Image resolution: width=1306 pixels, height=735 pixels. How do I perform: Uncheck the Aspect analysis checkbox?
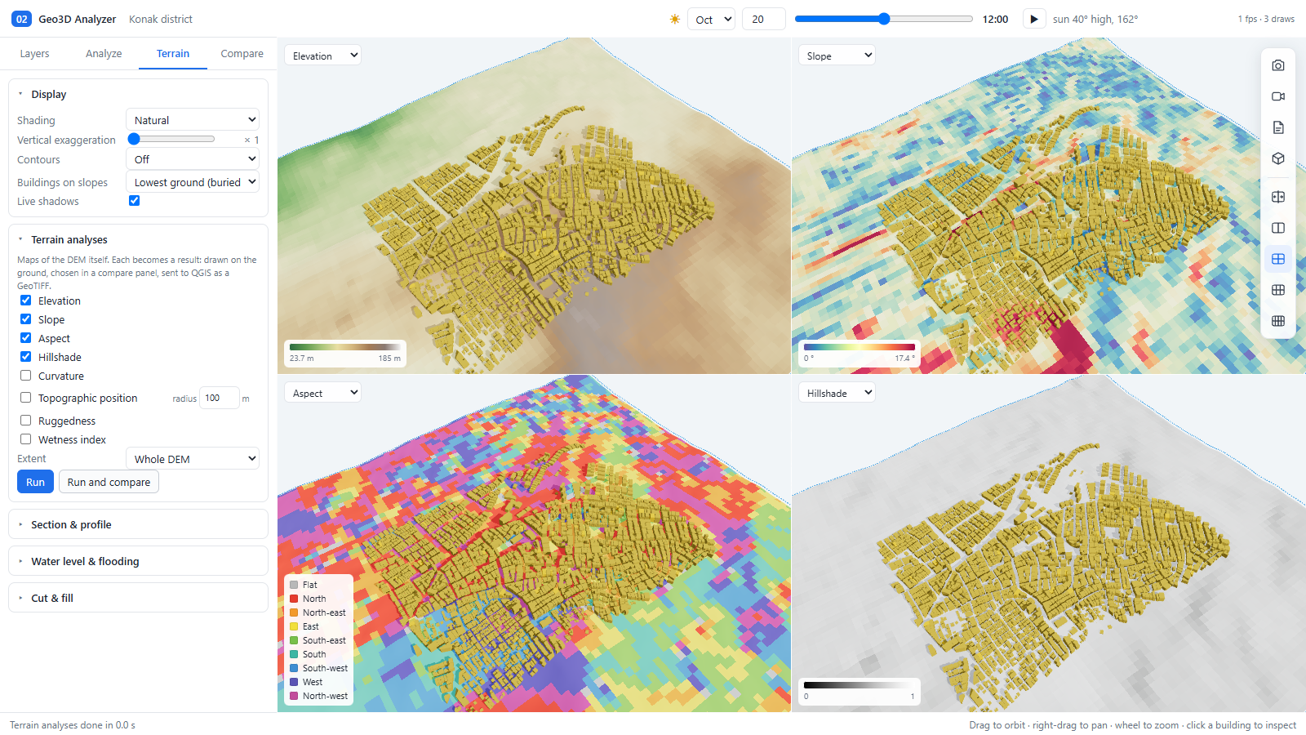click(x=26, y=338)
